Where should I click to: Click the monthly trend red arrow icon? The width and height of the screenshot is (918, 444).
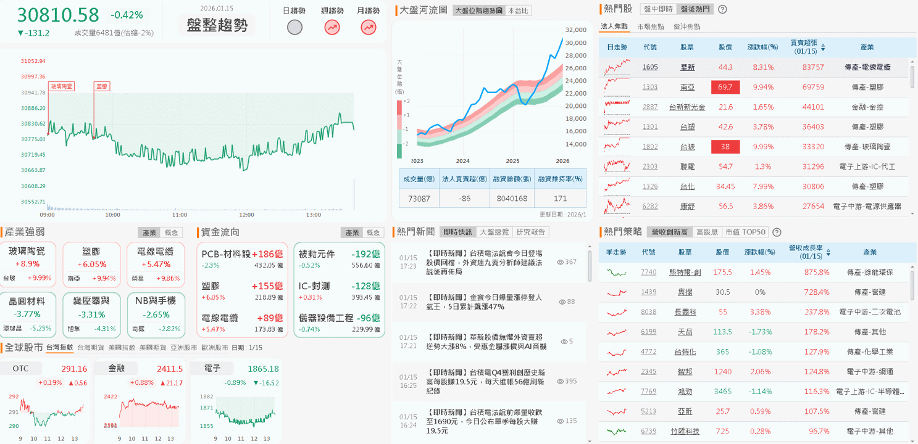[369, 27]
